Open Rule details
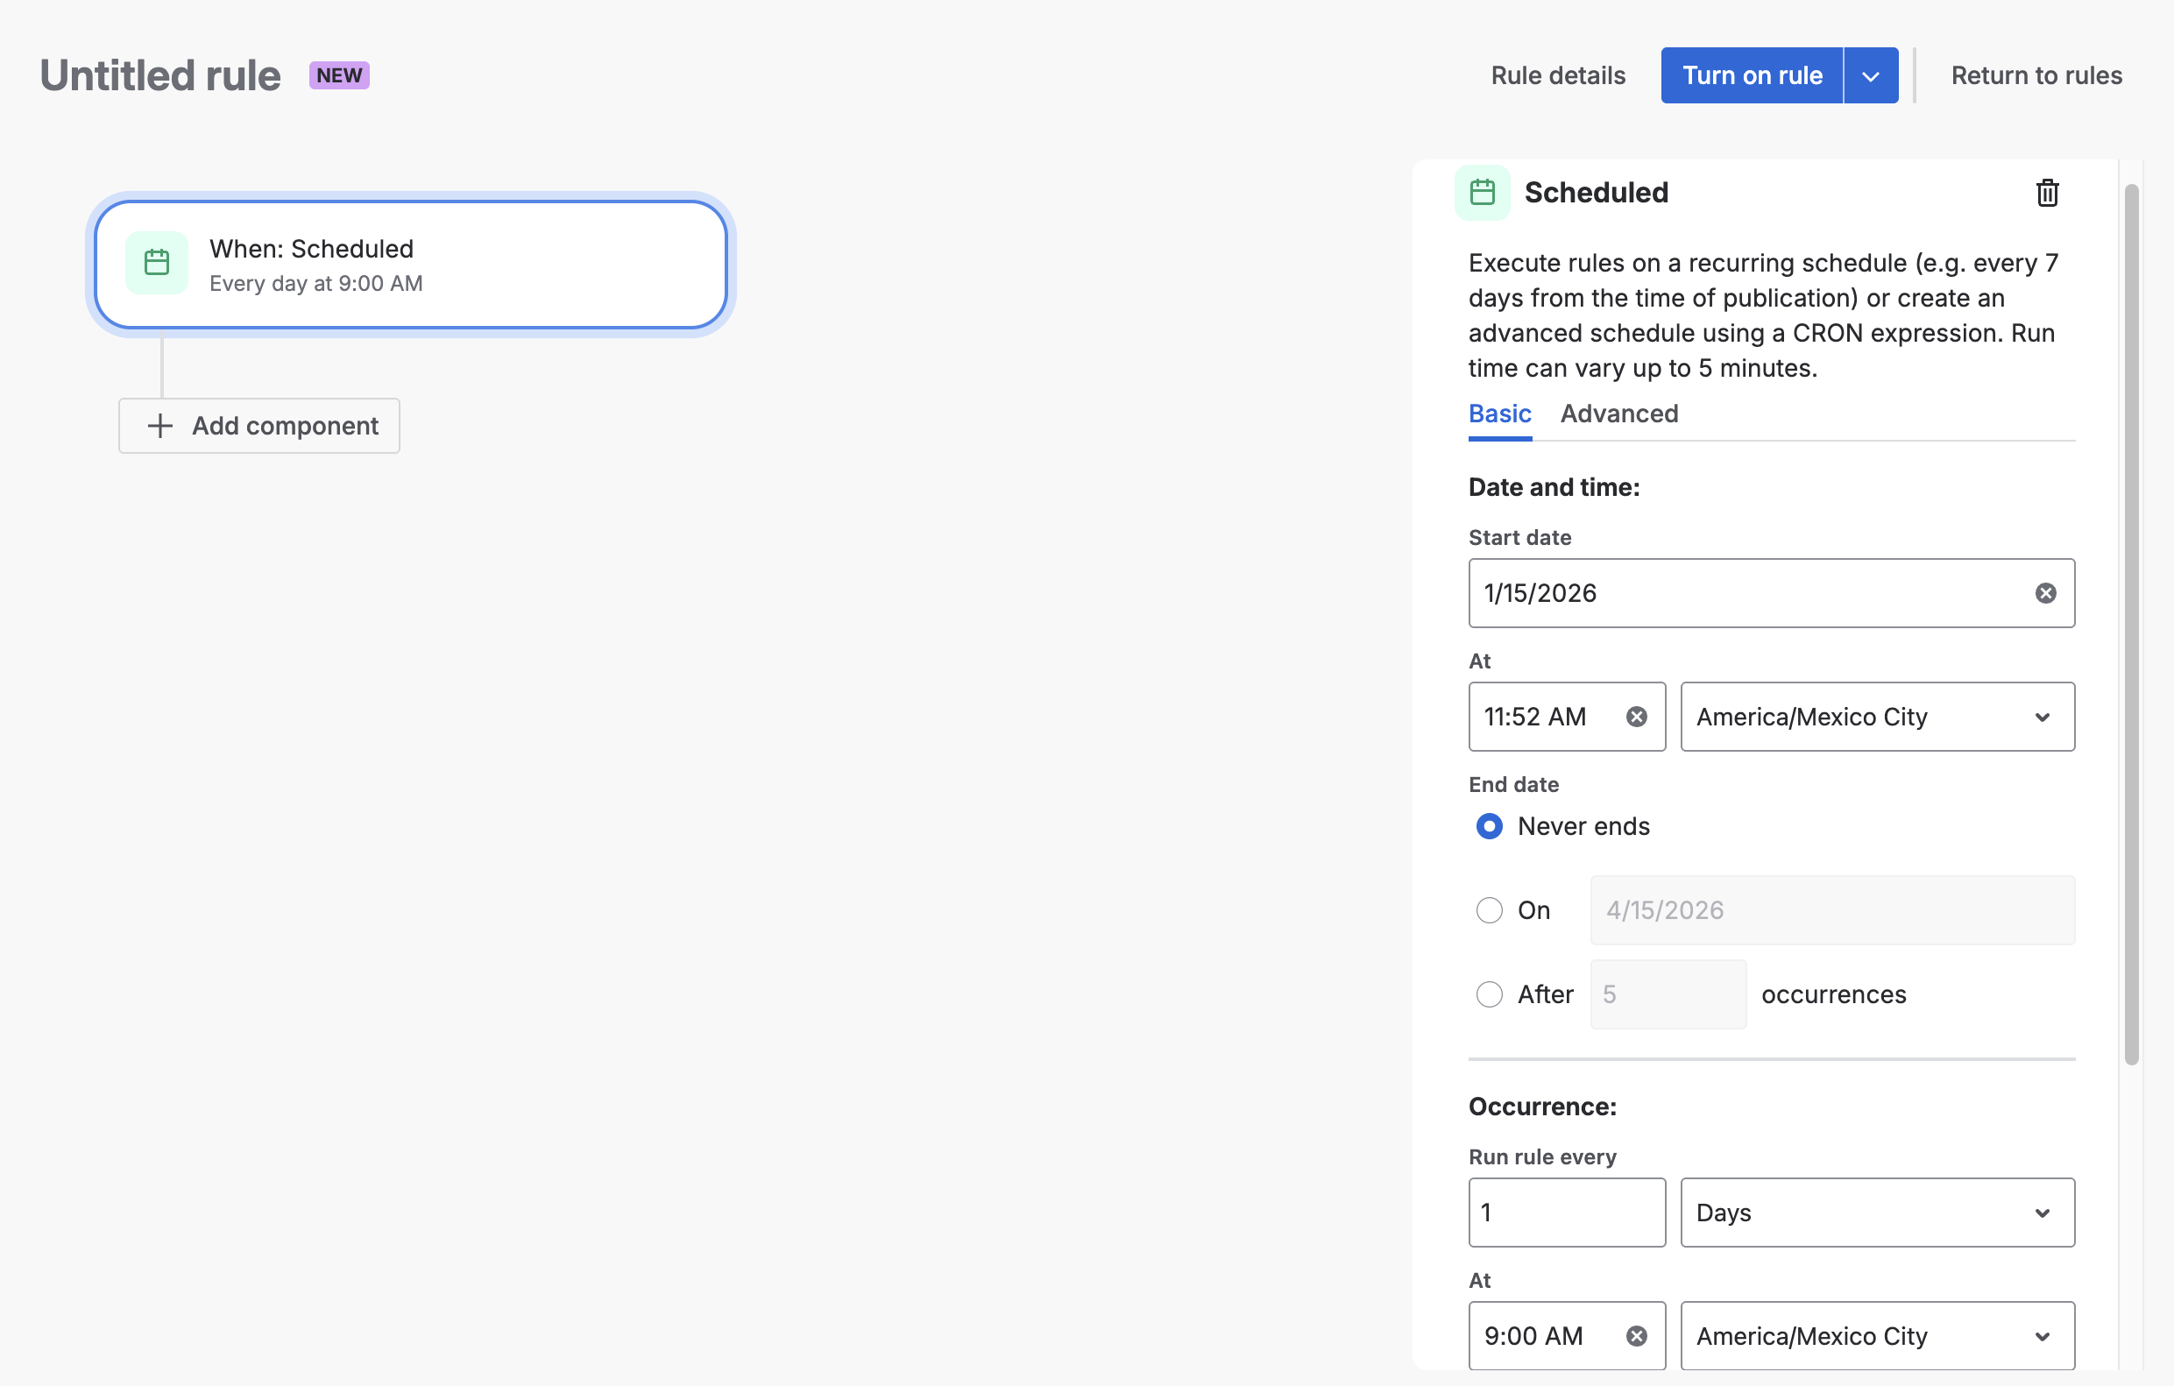2174x1386 pixels. click(x=1557, y=76)
